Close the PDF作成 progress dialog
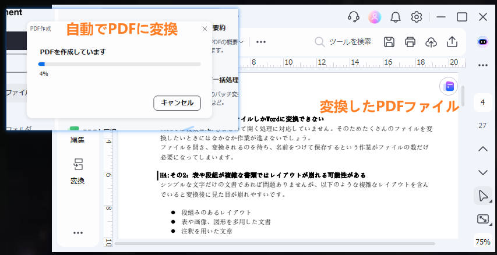This screenshot has width=497, height=255. [205, 29]
